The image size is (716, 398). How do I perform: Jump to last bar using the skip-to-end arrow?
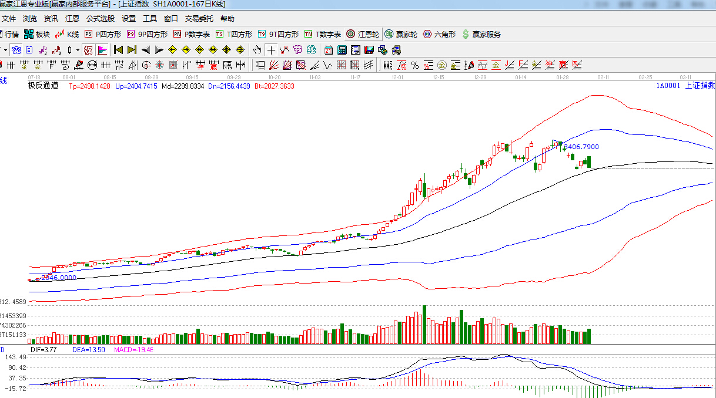tap(132, 50)
